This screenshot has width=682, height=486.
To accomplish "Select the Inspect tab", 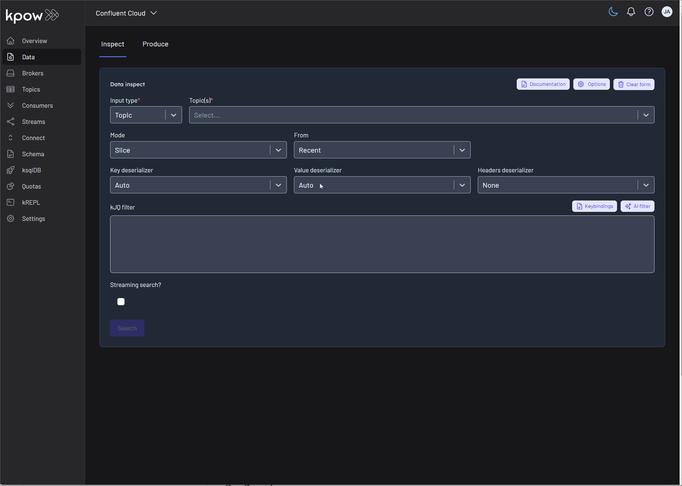I will (x=113, y=44).
